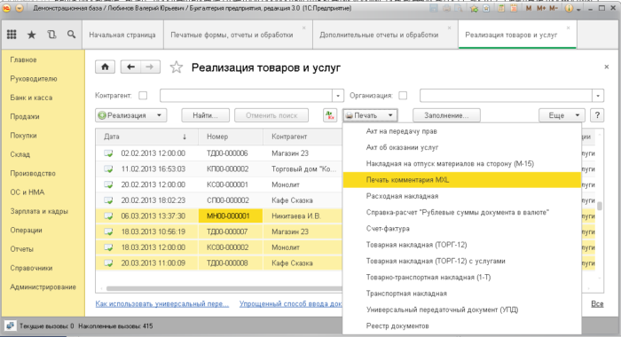Image resolution: width=621 pixels, height=337 pixels.
Task: Click the Home button in form header
Action: coord(105,67)
